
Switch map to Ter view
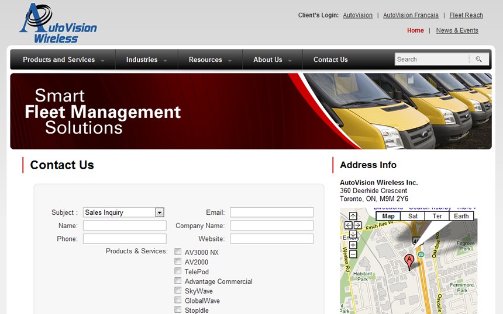coord(437,216)
